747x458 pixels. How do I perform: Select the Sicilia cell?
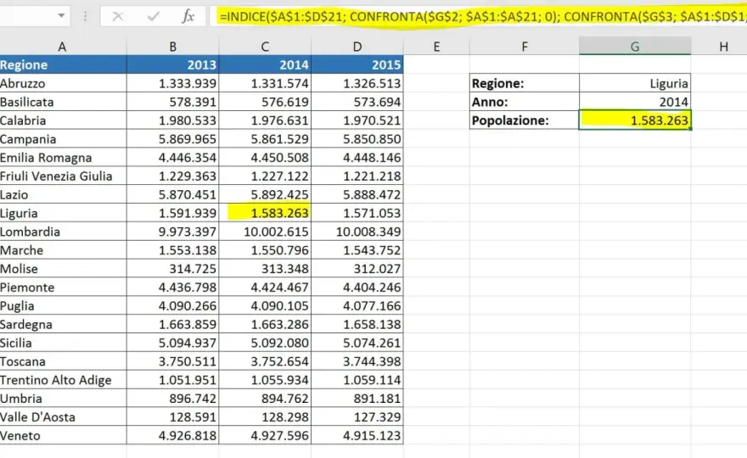tap(64, 343)
